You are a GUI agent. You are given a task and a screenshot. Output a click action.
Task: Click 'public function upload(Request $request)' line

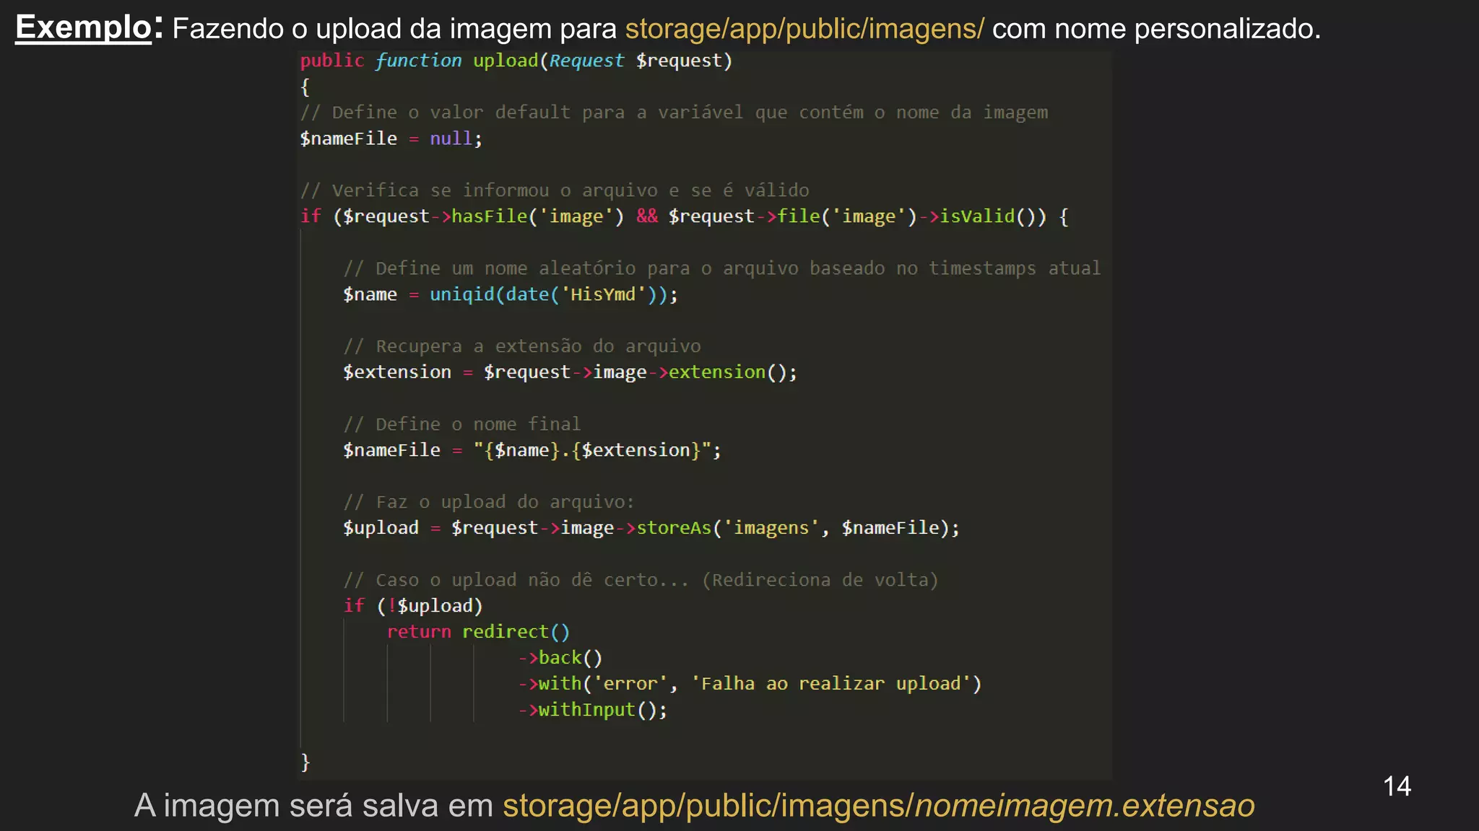pos(516,61)
